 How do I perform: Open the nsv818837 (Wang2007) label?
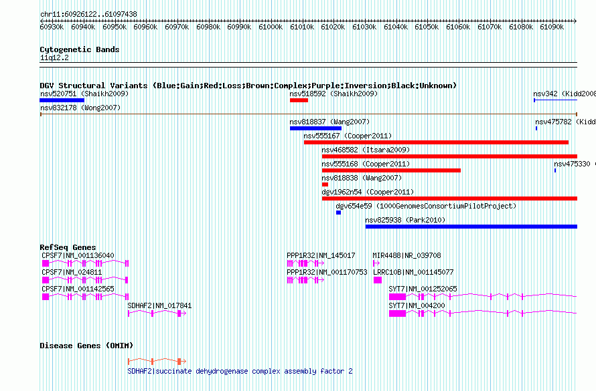pos(329,122)
